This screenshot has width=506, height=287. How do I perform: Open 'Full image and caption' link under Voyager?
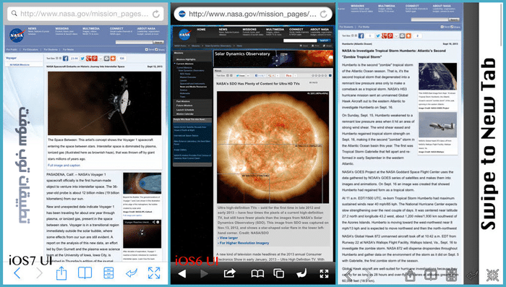pos(64,166)
